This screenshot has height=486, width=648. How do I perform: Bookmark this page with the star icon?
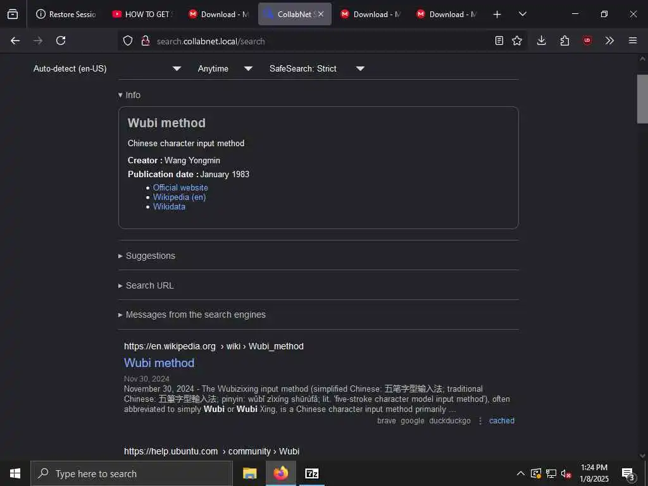click(x=517, y=40)
